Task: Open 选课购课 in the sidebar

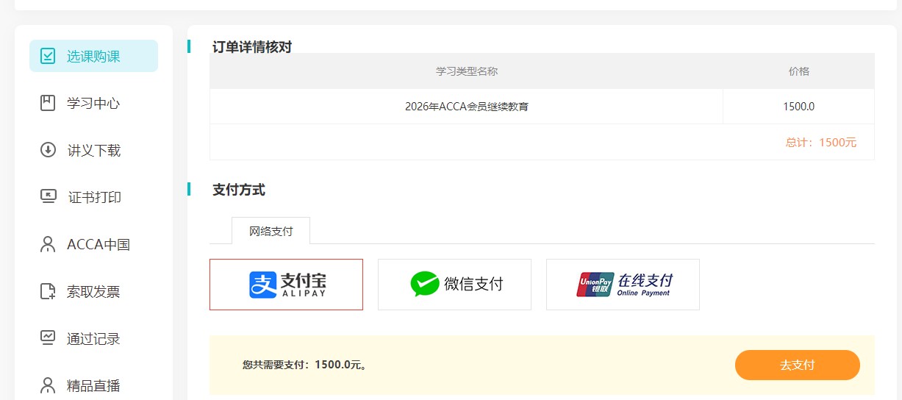Action: click(93, 56)
